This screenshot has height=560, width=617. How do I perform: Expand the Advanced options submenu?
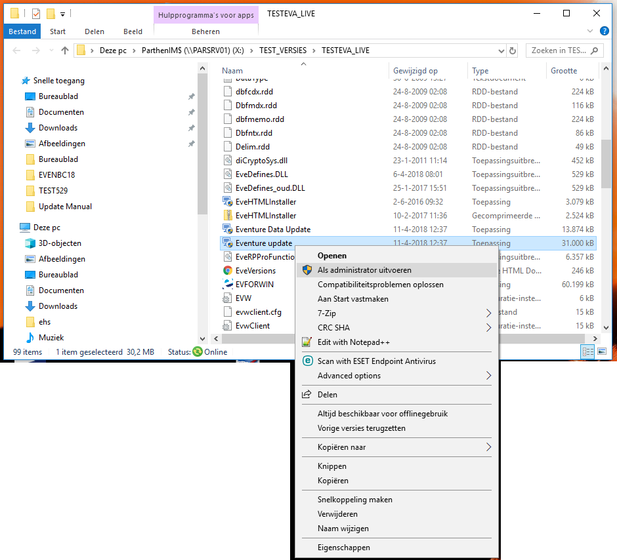pyautogui.click(x=488, y=376)
